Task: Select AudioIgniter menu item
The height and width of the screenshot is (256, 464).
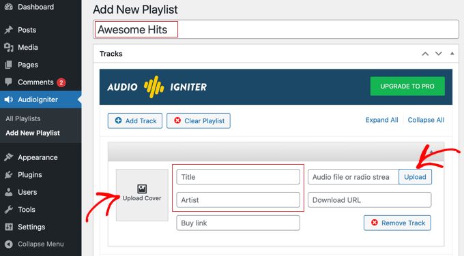Action: tap(40, 99)
